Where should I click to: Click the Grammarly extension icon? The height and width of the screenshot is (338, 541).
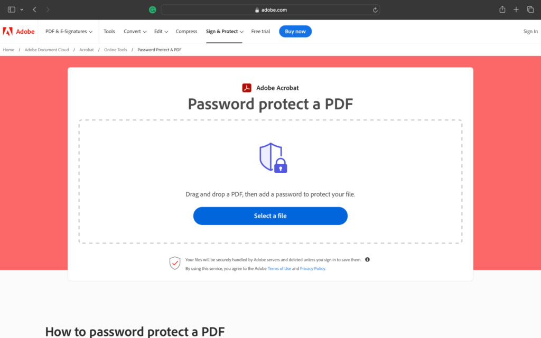pos(153,10)
